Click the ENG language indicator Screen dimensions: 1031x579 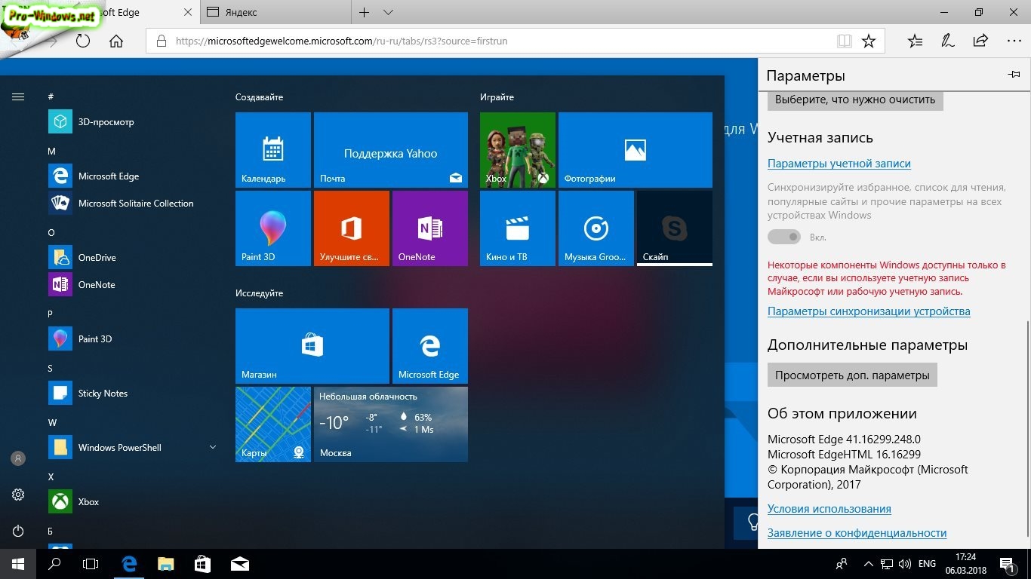pyautogui.click(x=927, y=564)
